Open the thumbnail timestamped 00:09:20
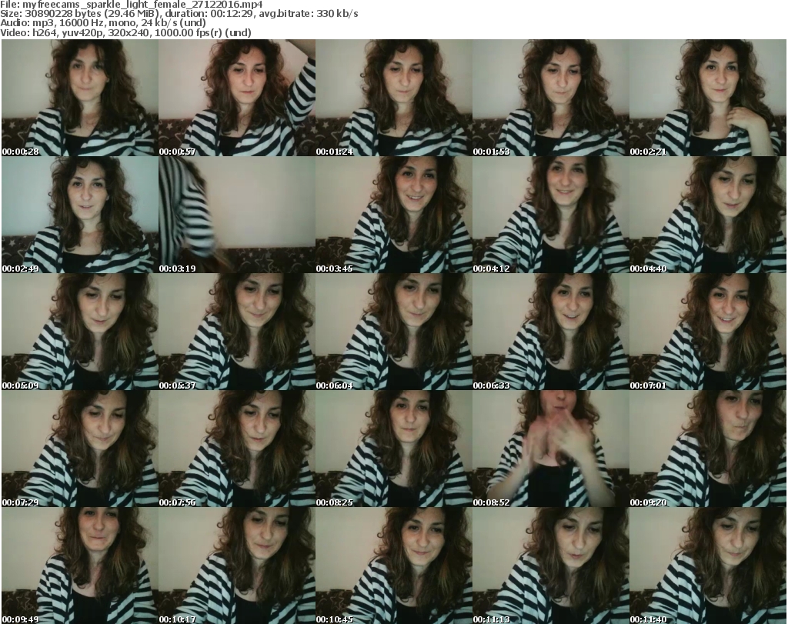 pos(707,449)
